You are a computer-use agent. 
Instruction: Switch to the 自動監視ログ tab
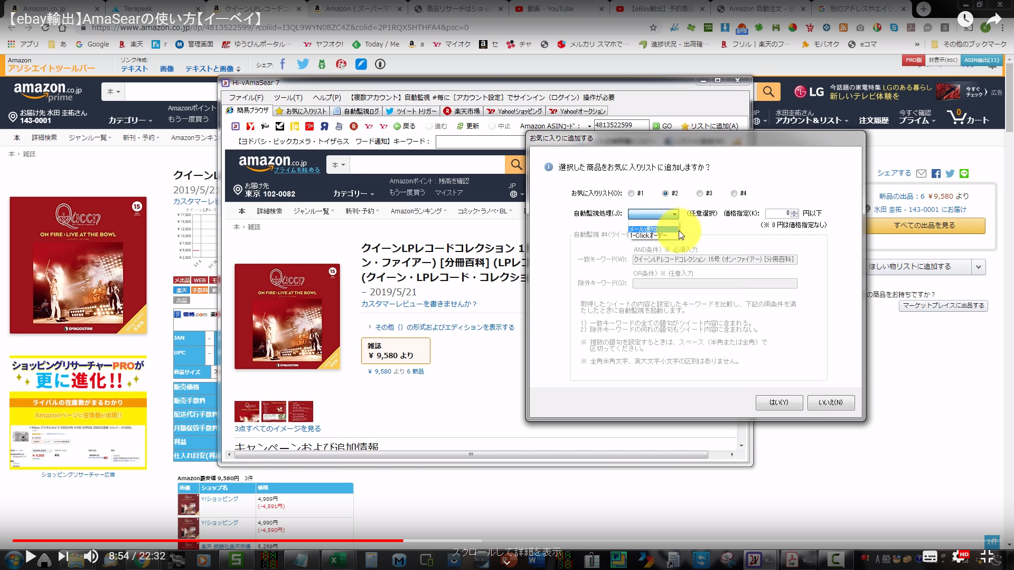pos(356,111)
